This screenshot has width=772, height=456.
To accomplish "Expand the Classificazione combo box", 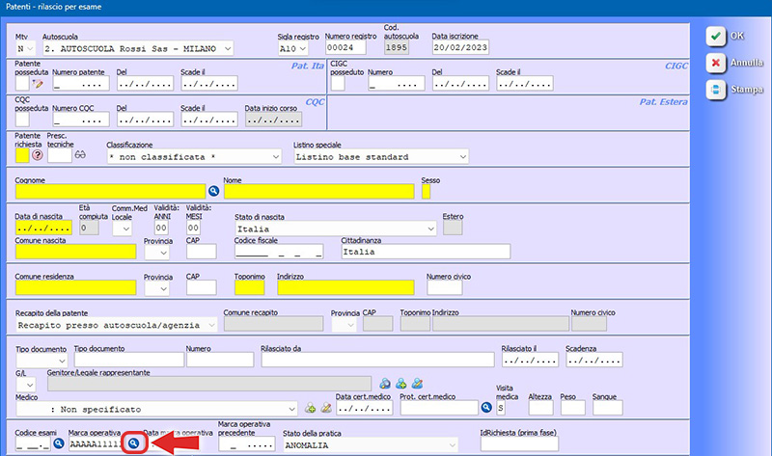I will (x=274, y=156).
